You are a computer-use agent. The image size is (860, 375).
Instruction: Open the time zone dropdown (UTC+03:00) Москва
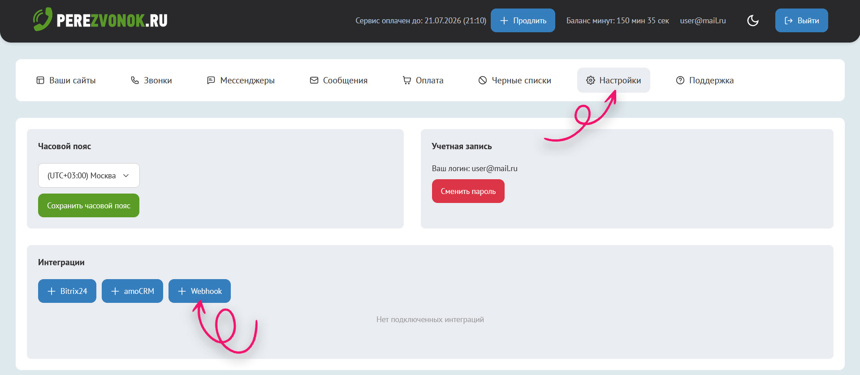82,176
